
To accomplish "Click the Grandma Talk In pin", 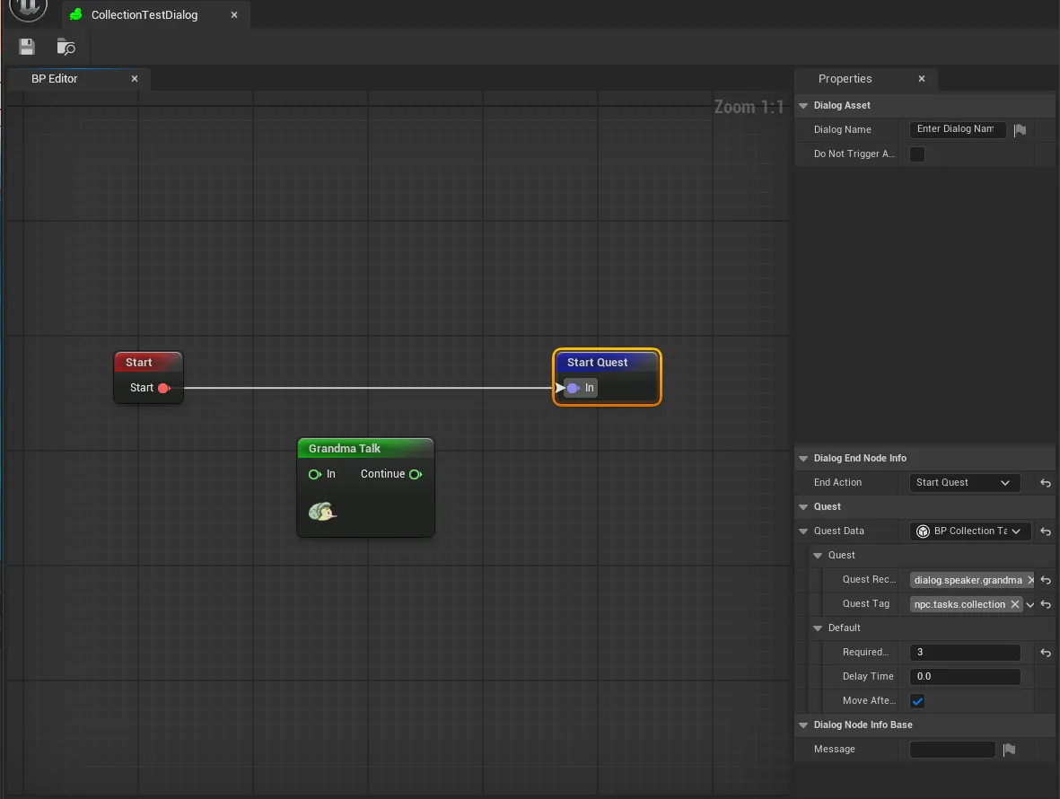I will pyautogui.click(x=314, y=475).
